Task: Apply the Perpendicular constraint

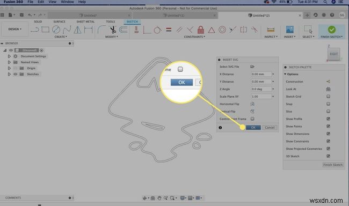Action: [x=190, y=30]
